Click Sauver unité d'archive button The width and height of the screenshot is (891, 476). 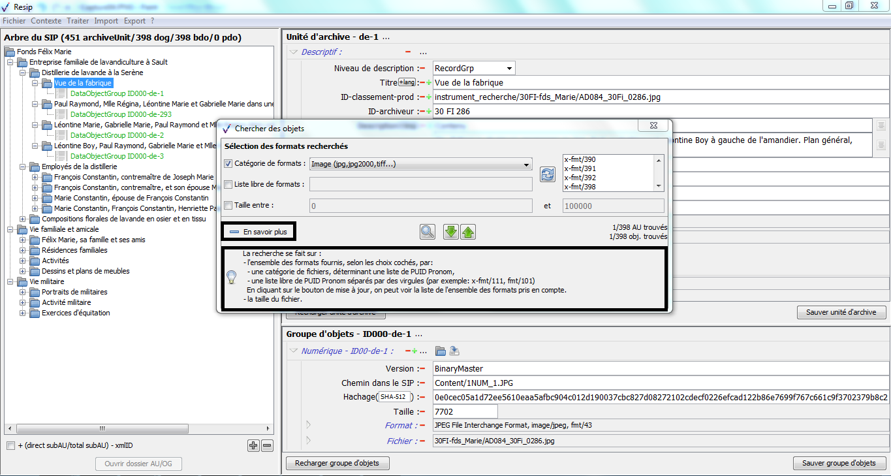point(841,312)
